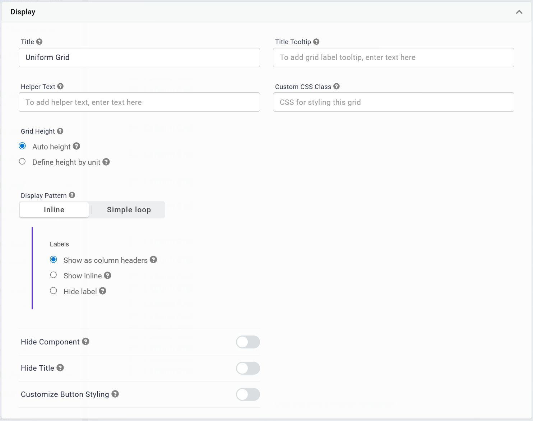Collapse the Display section with chevron

click(519, 12)
